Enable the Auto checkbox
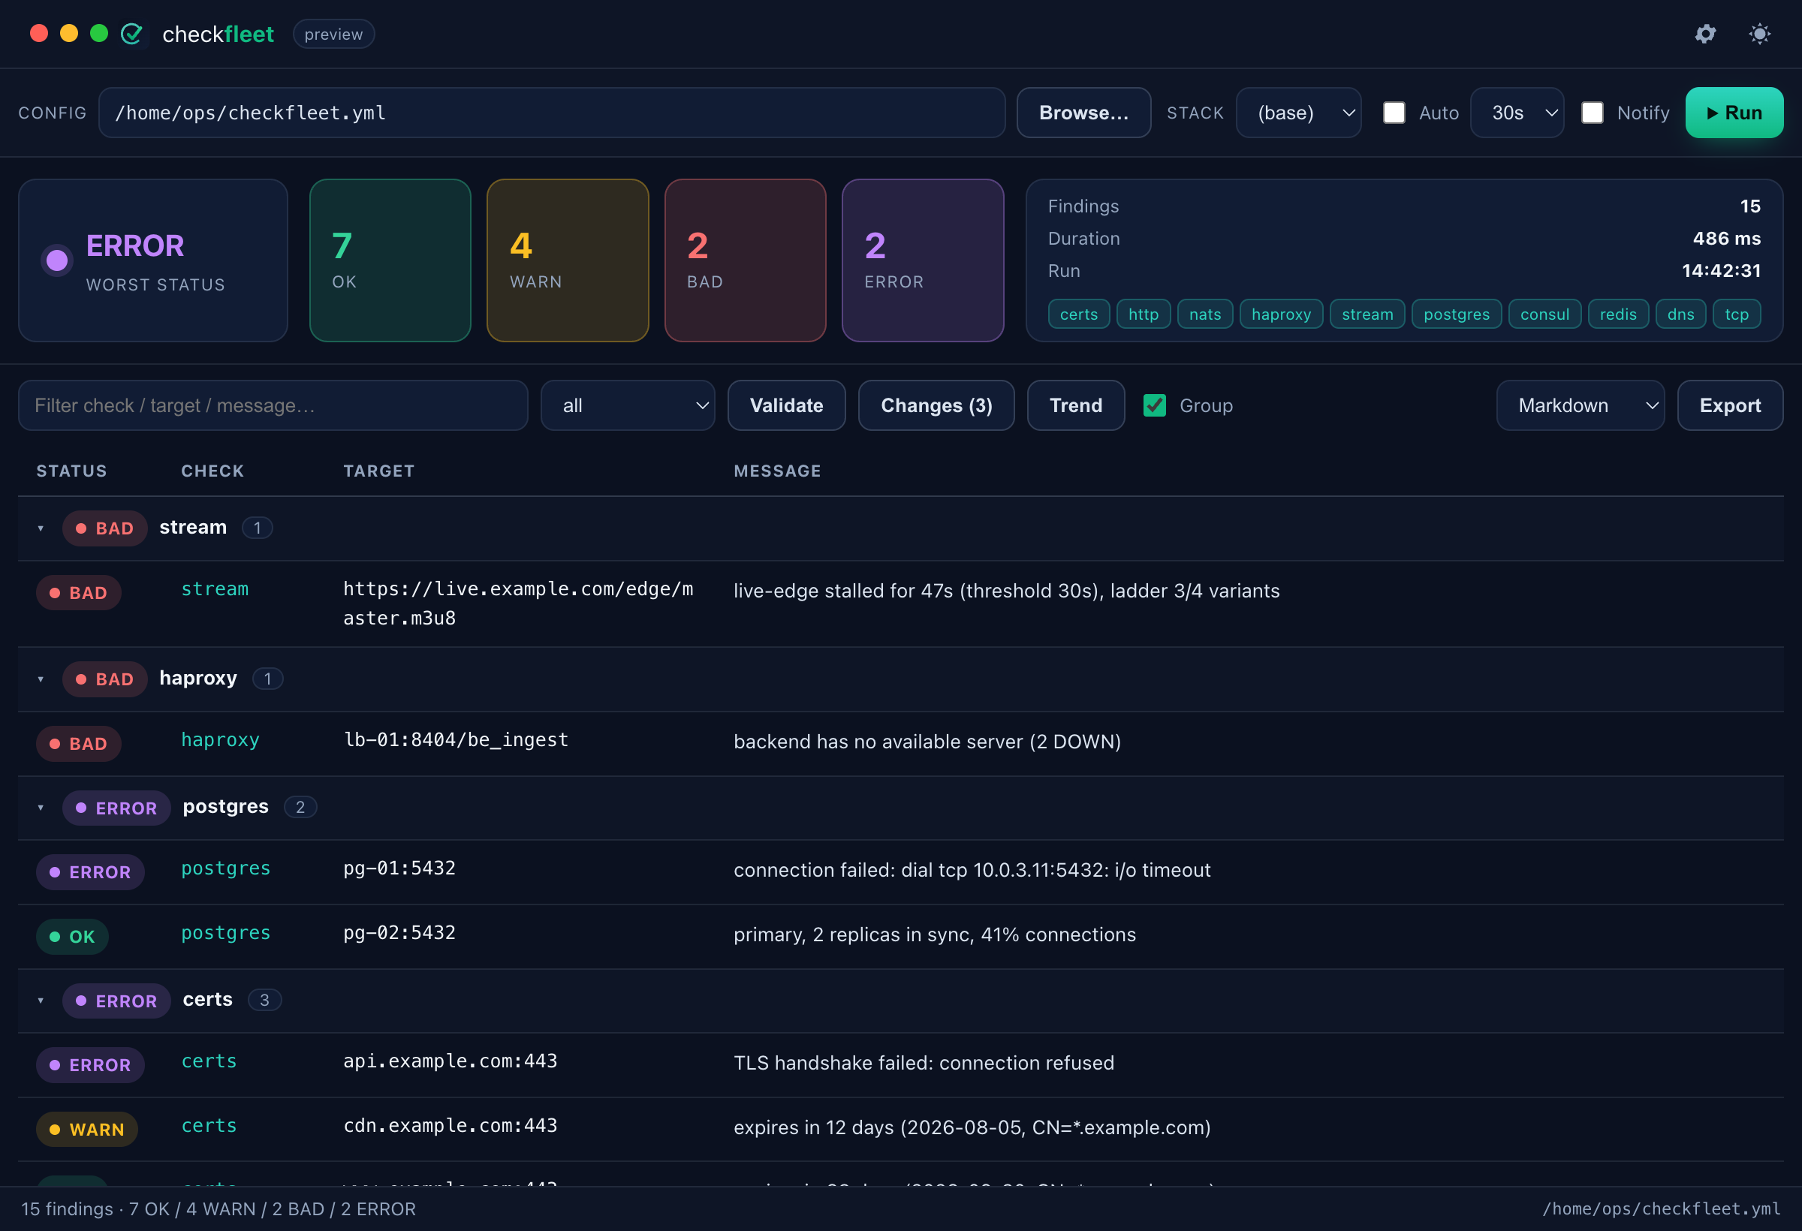The height and width of the screenshot is (1231, 1802). (1394, 113)
